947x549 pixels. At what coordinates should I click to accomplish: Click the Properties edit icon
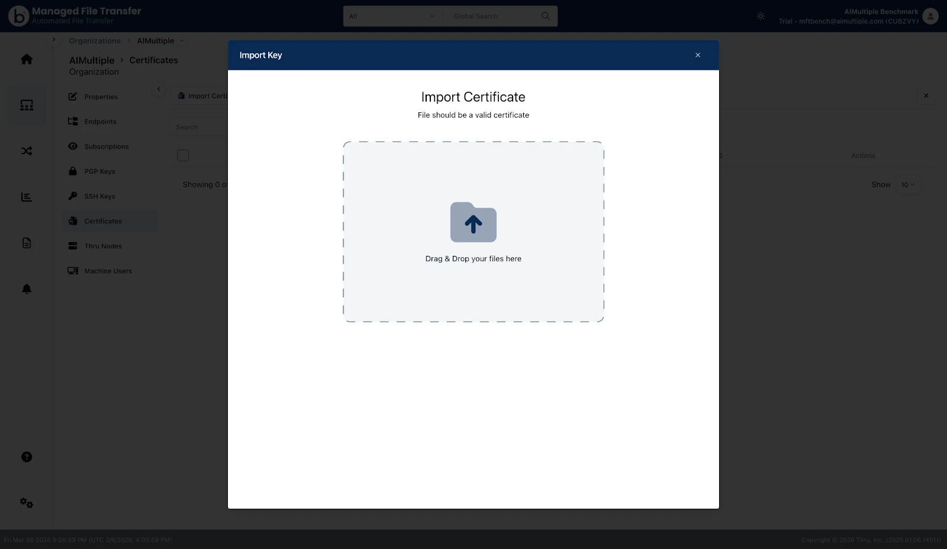pyautogui.click(x=73, y=96)
